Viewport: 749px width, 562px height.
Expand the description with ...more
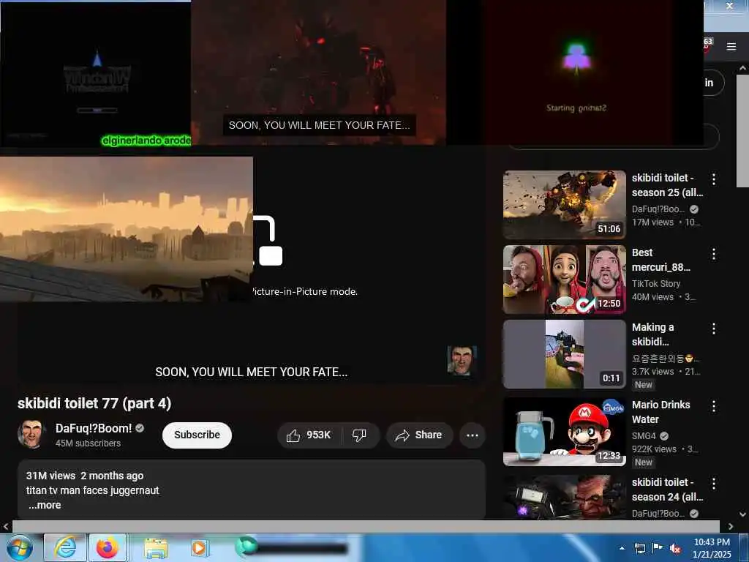(x=45, y=505)
